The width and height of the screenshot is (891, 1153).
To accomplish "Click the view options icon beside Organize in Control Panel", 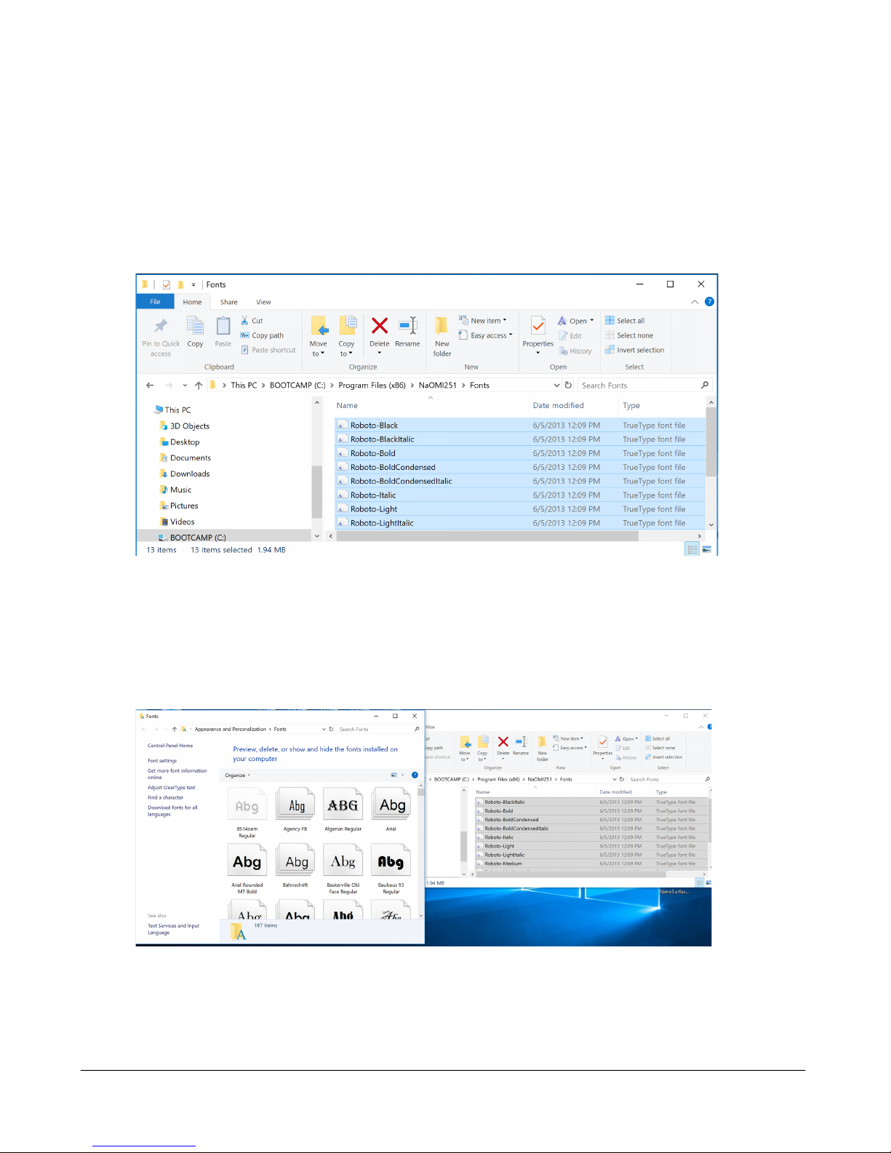I will (394, 775).
